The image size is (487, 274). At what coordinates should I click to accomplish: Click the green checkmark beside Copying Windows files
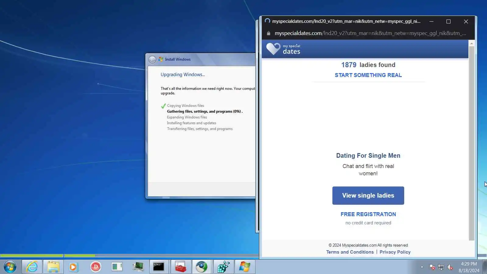tap(163, 106)
